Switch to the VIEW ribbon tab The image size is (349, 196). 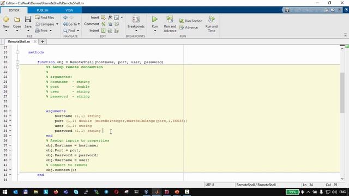point(69,10)
